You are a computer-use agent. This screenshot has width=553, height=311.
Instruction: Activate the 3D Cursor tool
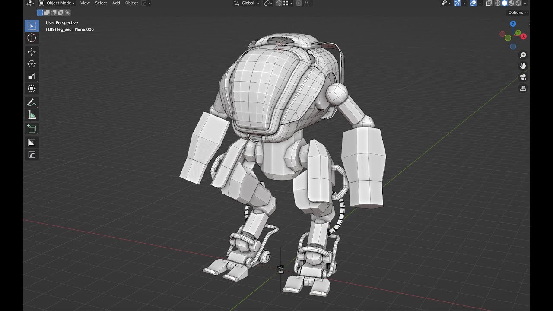(32, 38)
